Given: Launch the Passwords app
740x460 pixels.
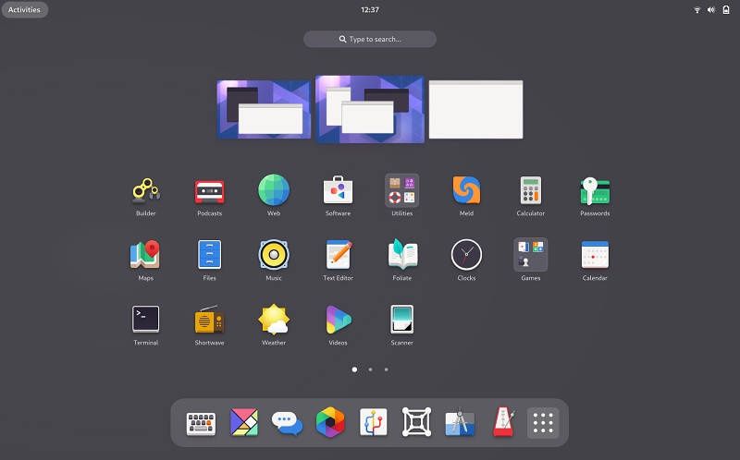Looking at the screenshot, I should coord(595,191).
